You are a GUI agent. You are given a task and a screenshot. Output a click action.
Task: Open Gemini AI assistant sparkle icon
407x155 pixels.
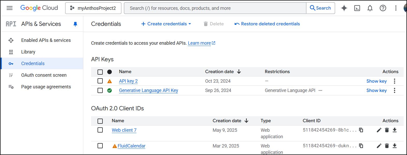coord(344,8)
